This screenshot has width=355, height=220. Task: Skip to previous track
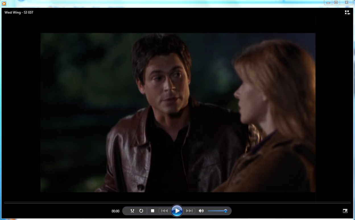[164, 211]
